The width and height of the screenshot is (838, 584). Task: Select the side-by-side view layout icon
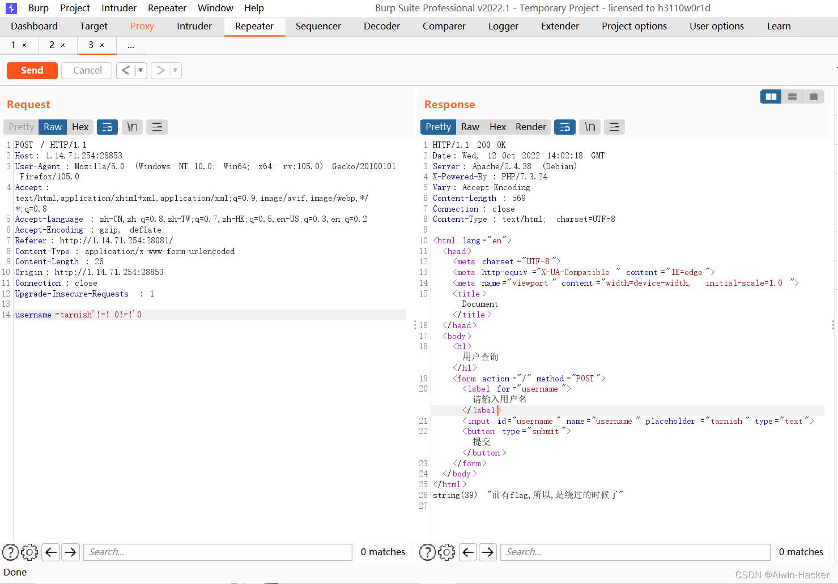pos(770,96)
